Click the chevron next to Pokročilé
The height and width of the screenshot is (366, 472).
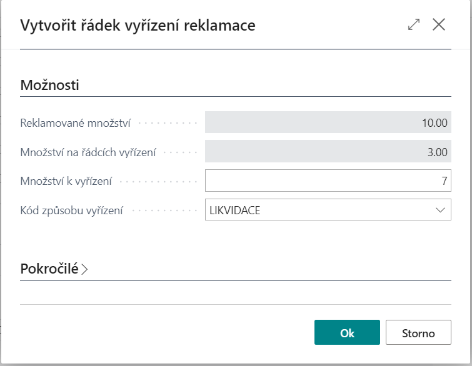85,270
